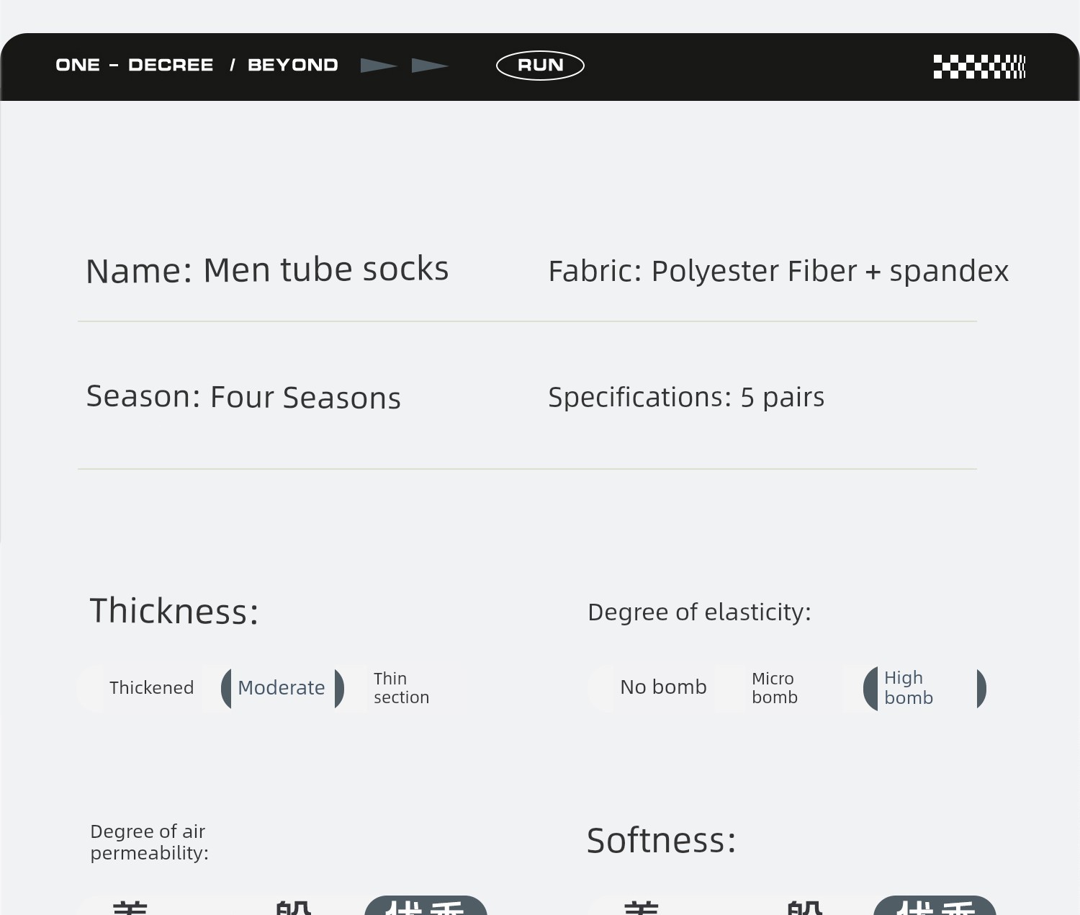1080x915 pixels.
Task: Select the Moderate thickness option
Action: coord(282,688)
